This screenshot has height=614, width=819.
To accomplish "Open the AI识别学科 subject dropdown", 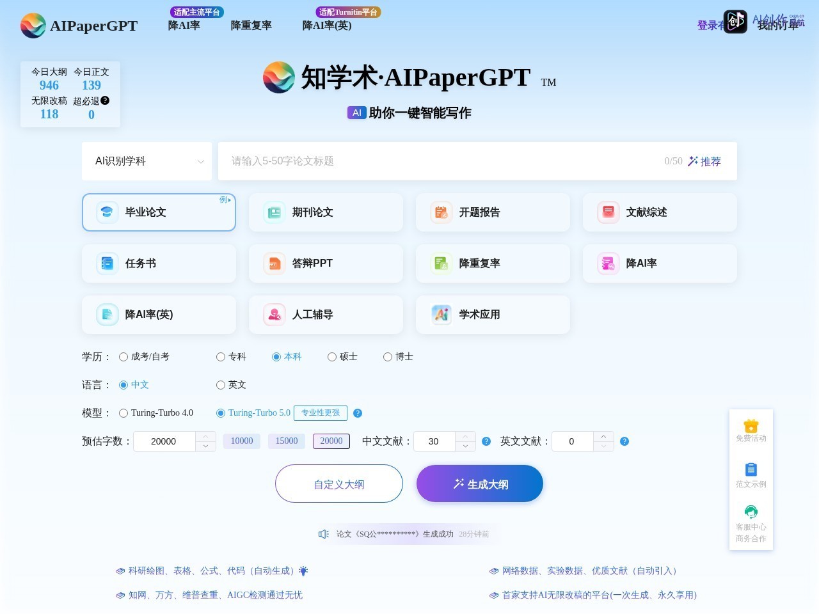I will (147, 161).
